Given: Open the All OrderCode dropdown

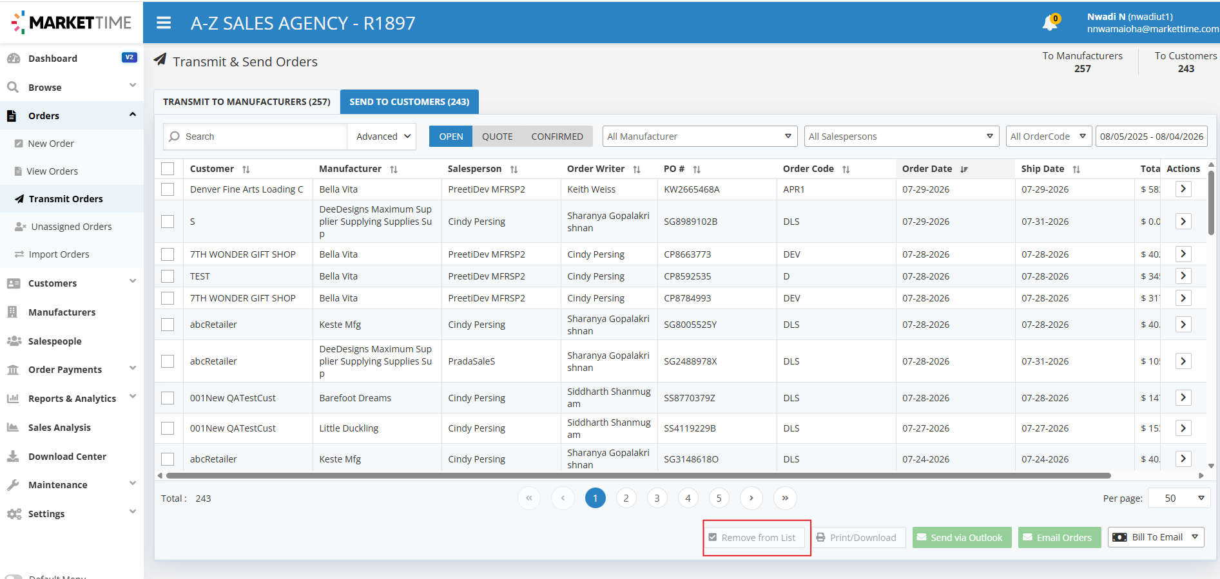Looking at the screenshot, I should point(1049,137).
